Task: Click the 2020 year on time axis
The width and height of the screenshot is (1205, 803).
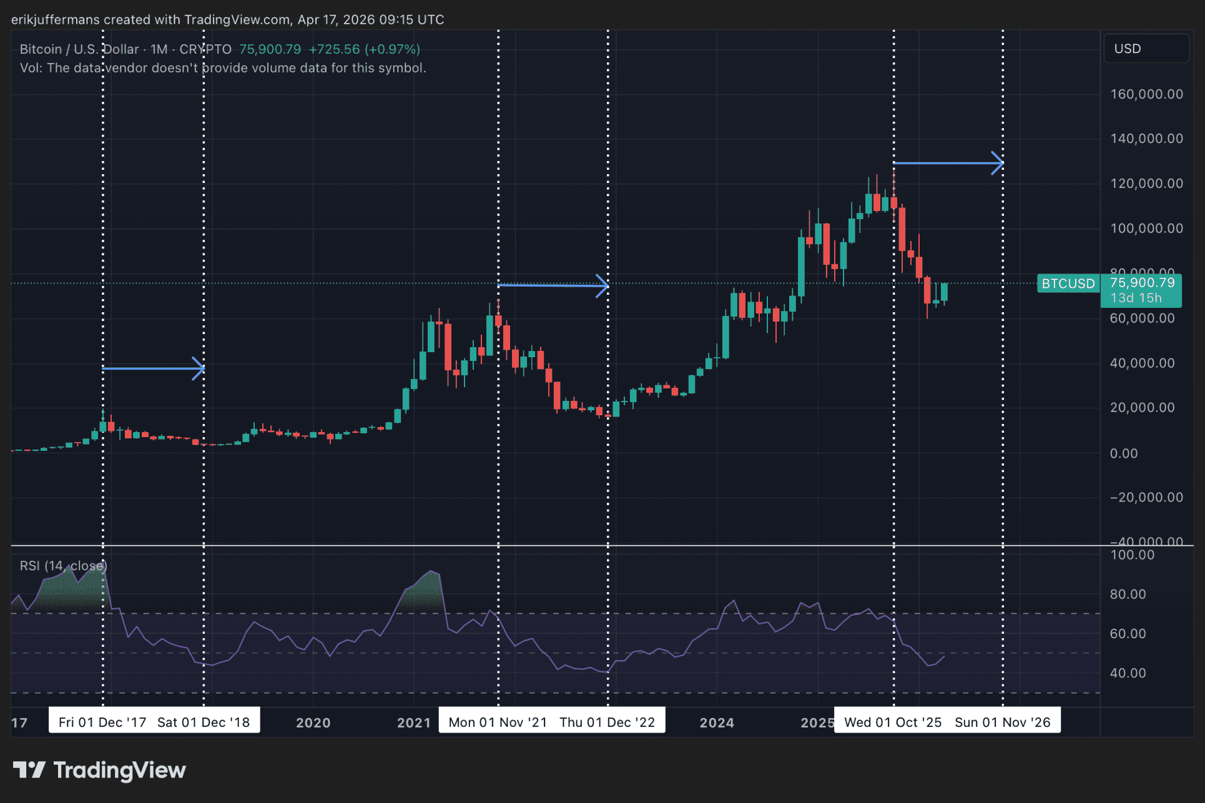Action: click(313, 723)
